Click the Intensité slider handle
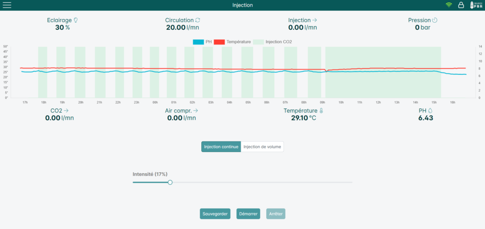The height and width of the screenshot is (229, 485). [170, 182]
